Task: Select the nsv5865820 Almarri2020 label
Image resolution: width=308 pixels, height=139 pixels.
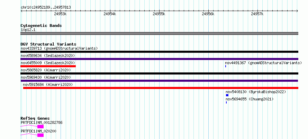Action: coord(46,70)
